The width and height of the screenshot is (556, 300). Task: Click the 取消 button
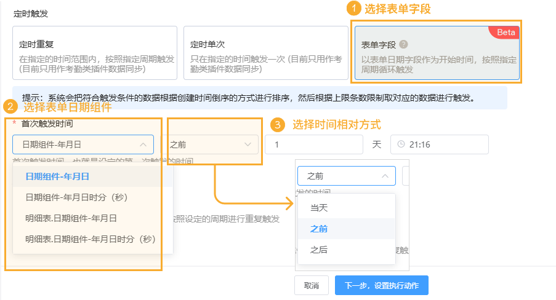tap(312, 286)
